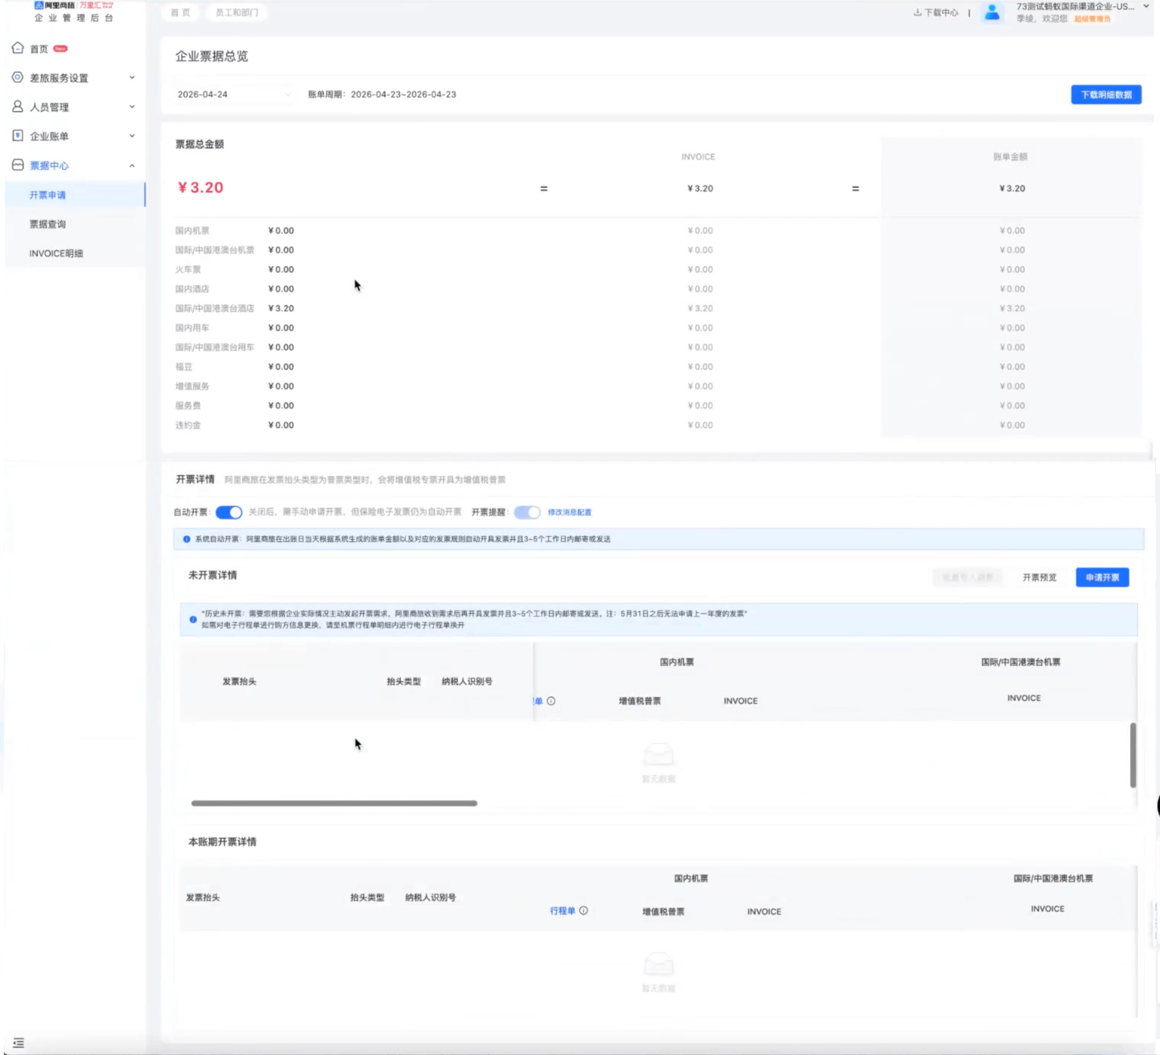Click the home icon in sidebar
The width and height of the screenshot is (1160, 1055).
click(18, 48)
